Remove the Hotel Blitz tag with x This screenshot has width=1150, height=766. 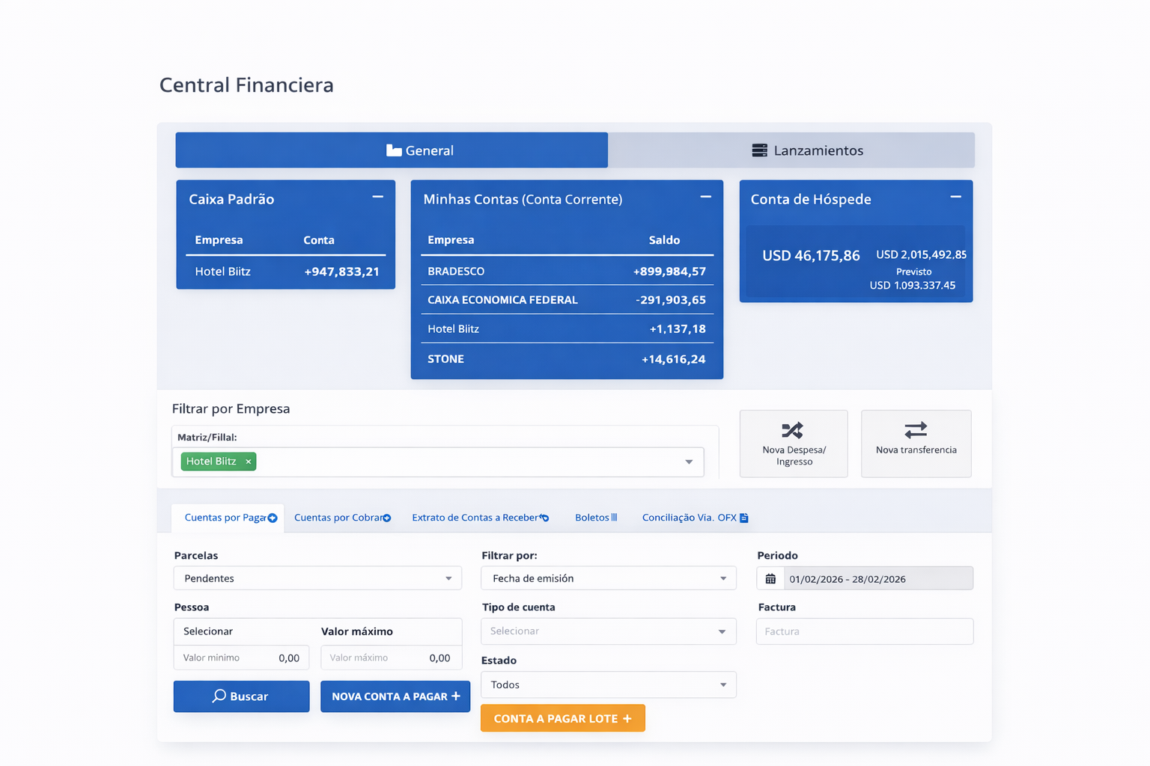click(249, 462)
